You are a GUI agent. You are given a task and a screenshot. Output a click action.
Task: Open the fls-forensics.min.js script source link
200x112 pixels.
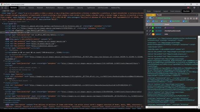tap(51, 26)
